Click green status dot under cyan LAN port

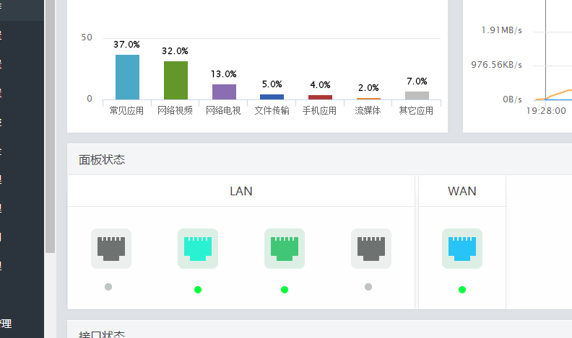[x=198, y=290]
